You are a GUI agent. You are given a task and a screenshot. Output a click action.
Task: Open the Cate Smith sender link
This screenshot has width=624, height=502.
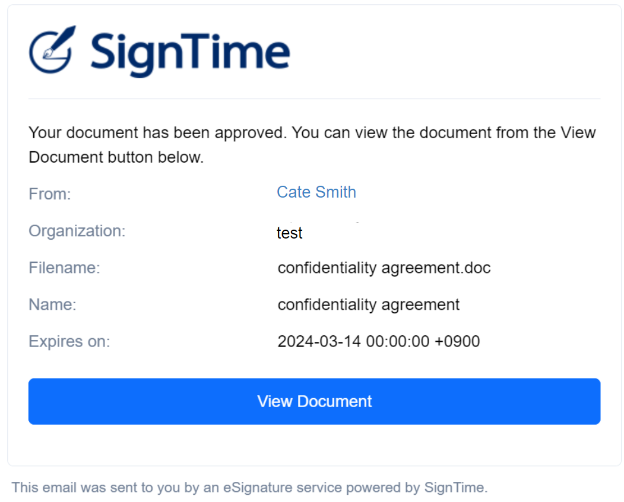[x=316, y=192]
